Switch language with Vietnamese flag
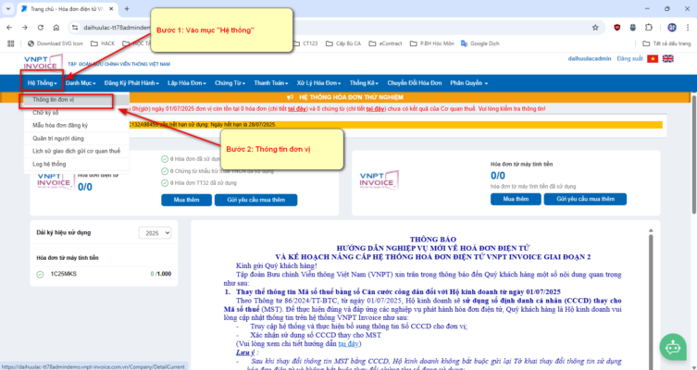 [x=652, y=58]
